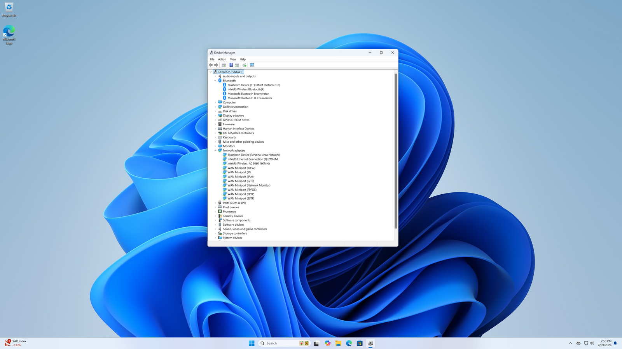The height and width of the screenshot is (349, 622).
Task: Expand Sound, video and game controllers
Action: pyautogui.click(x=215, y=229)
